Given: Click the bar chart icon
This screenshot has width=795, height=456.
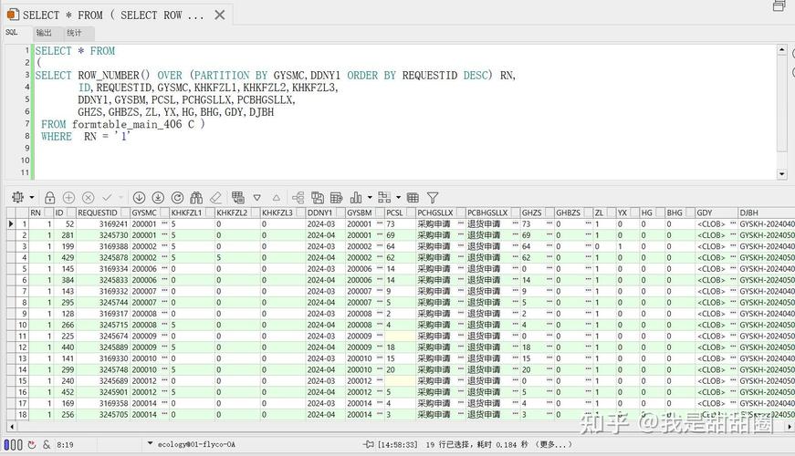Looking at the screenshot, I should tap(356, 198).
